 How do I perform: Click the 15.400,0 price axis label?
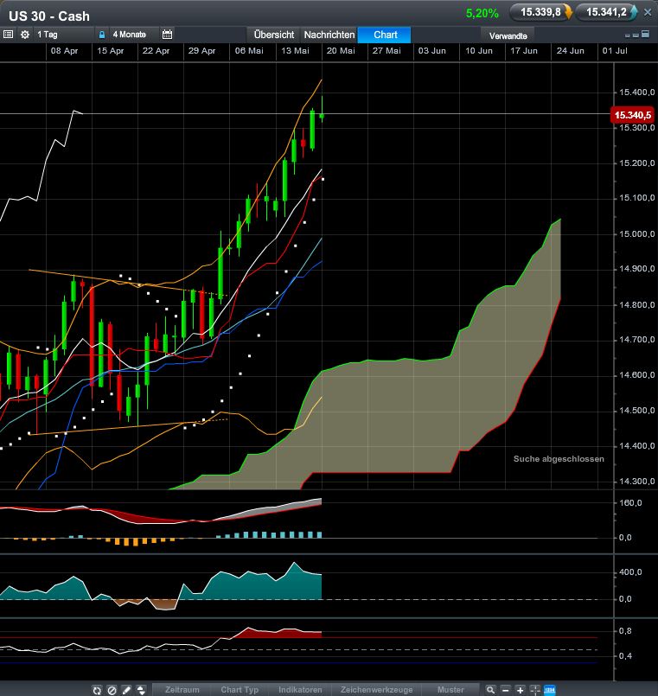[x=636, y=93]
